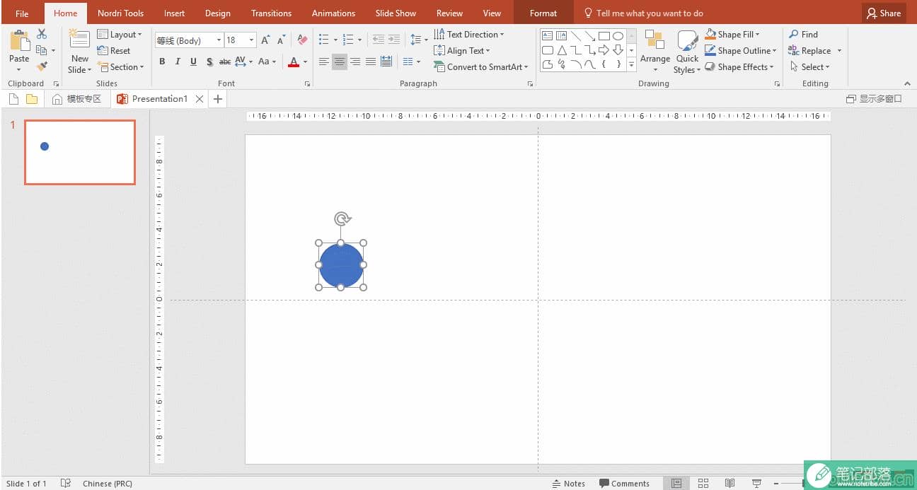
Task: Decrease list indent level icon
Action: [379, 40]
